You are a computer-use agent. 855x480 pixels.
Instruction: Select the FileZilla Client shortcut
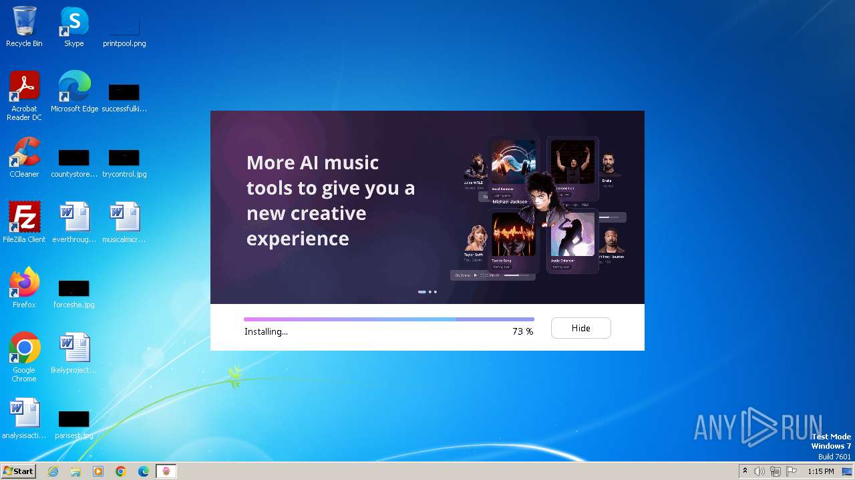coord(24,223)
